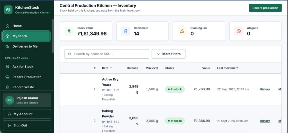Screen dimensions: 288x133
Task: Open History for Active Dry Yeast
Action: 265,89
